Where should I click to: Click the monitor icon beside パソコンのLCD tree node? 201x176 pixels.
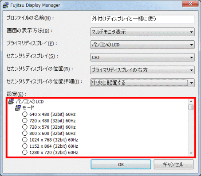click(11, 101)
